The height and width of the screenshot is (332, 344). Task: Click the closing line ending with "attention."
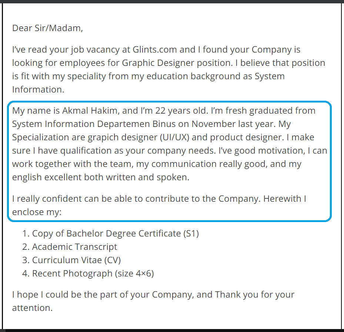click(32, 308)
